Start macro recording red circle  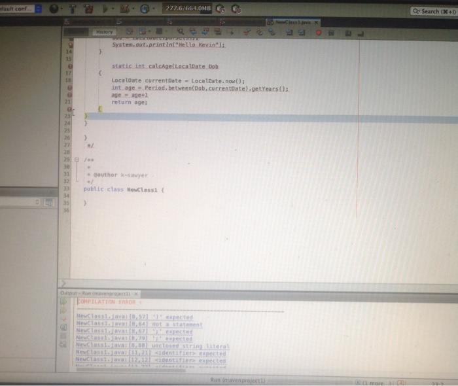[x=319, y=33]
